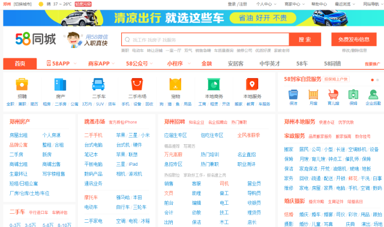Image resolution: width=384 pixels, height=227 pixels.
Task: Open 郑州本地服务 heading link
Action: click(x=299, y=121)
